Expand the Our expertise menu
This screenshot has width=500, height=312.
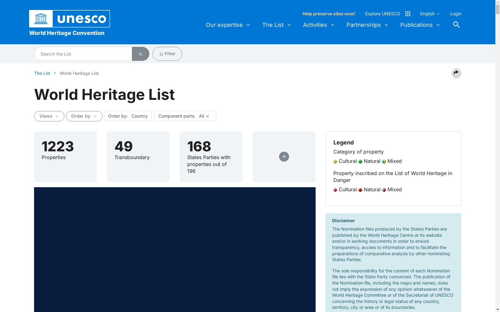[x=228, y=25]
